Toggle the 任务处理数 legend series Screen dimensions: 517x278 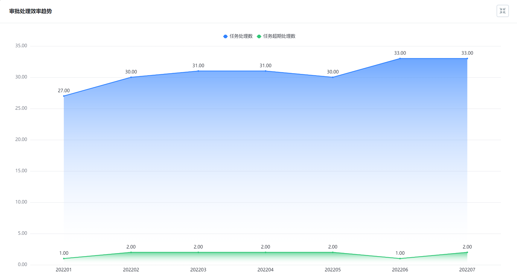[x=238, y=36]
